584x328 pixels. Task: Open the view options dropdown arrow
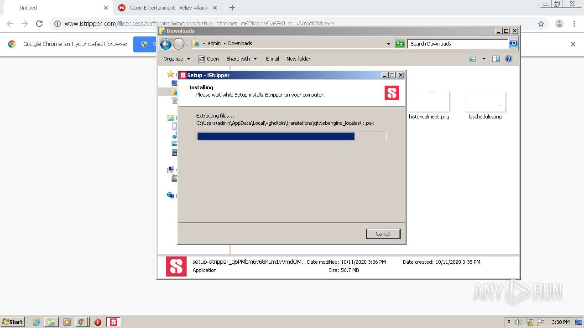pos(484,59)
